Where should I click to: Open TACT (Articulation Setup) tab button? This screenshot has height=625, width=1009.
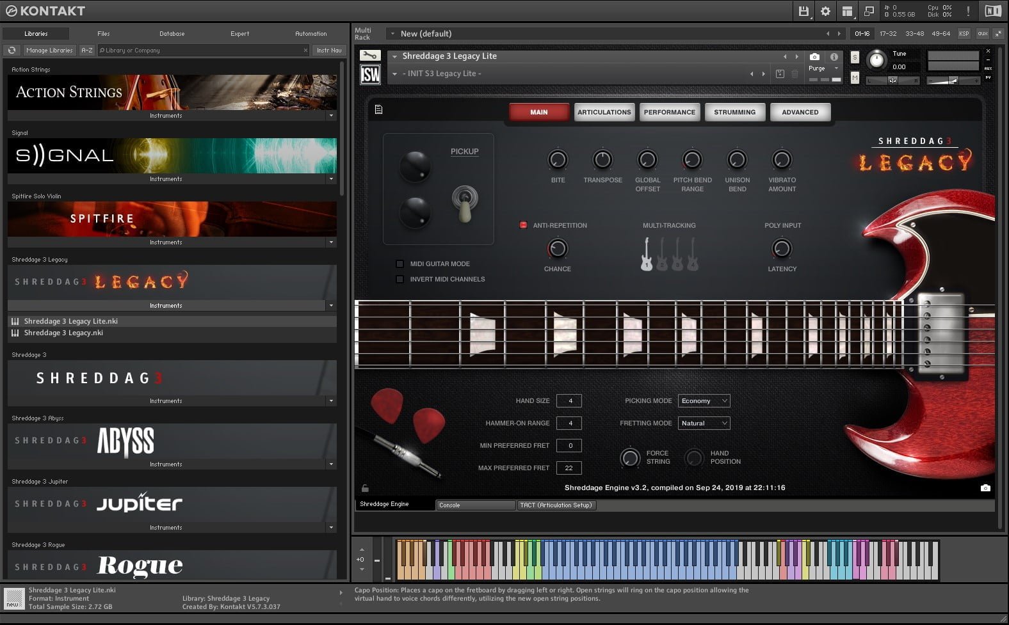click(556, 505)
